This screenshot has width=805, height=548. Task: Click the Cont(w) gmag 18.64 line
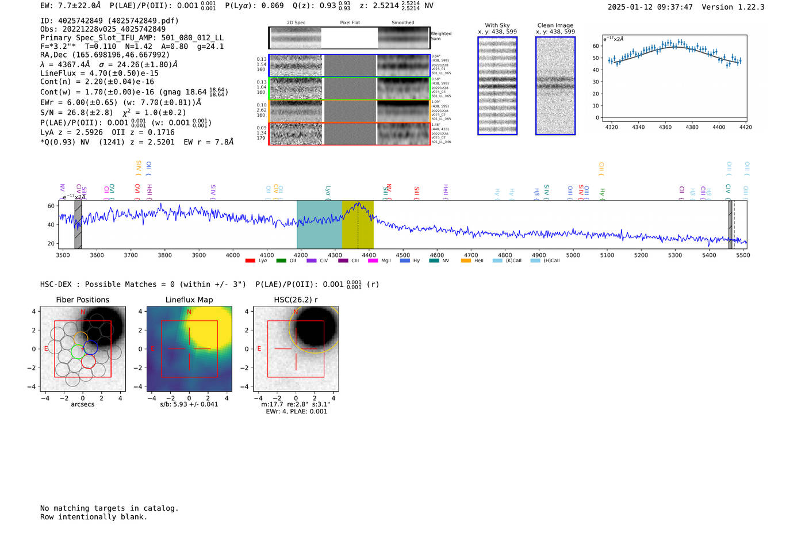pyautogui.click(x=134, y=91)
